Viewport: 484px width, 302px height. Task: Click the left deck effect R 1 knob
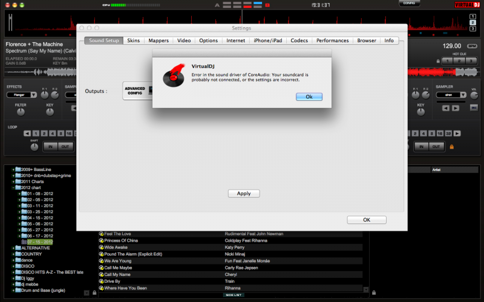click(x=45, y=95)
